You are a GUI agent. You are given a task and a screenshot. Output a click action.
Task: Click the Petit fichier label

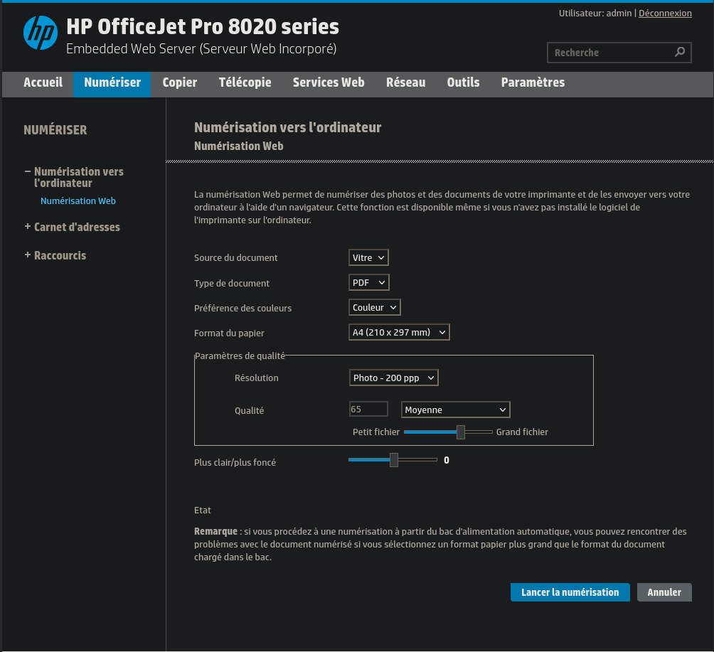(375, 432)
